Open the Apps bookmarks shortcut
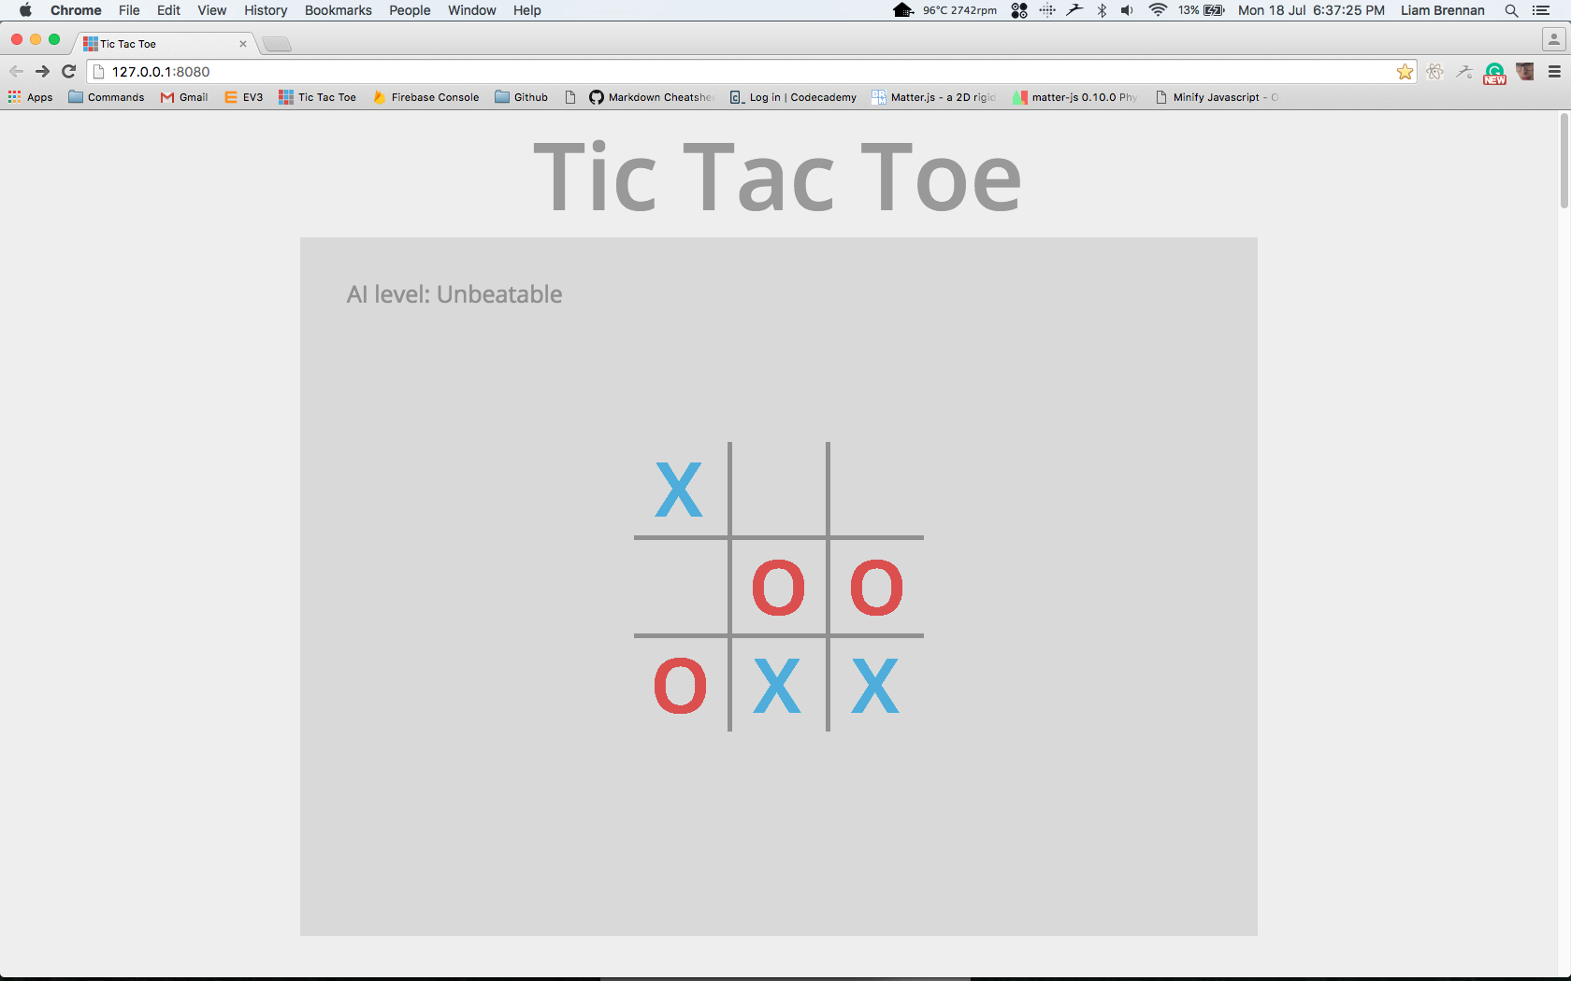Viewport: 1571px width, 981px height. pyautogui.click(x=31, y=97)
